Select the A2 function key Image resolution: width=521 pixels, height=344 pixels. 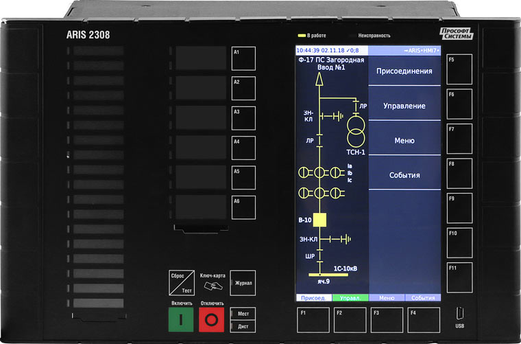tap(243, 88)
